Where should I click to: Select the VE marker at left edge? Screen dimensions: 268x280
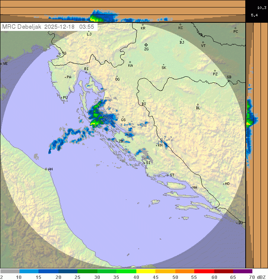click(1, 64)
